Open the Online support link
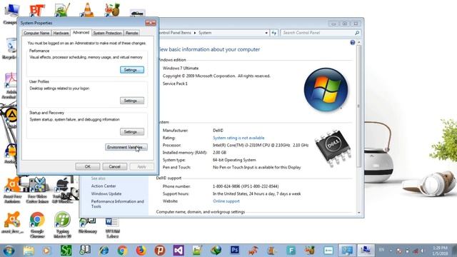The image size is (457, 257). coord(226,201)
